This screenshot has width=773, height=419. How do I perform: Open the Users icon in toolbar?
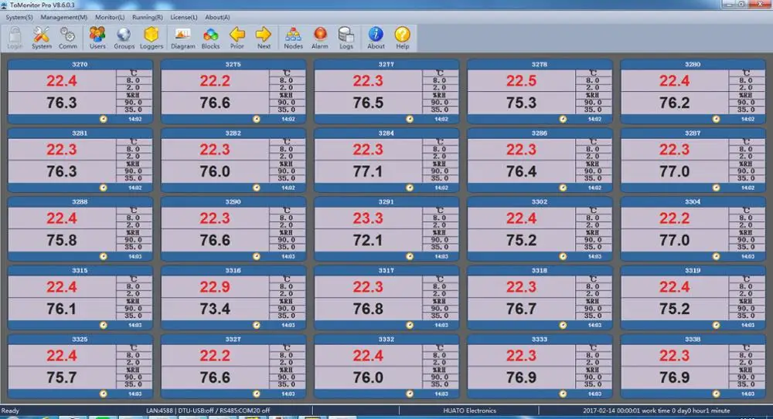tap(97, 36)
